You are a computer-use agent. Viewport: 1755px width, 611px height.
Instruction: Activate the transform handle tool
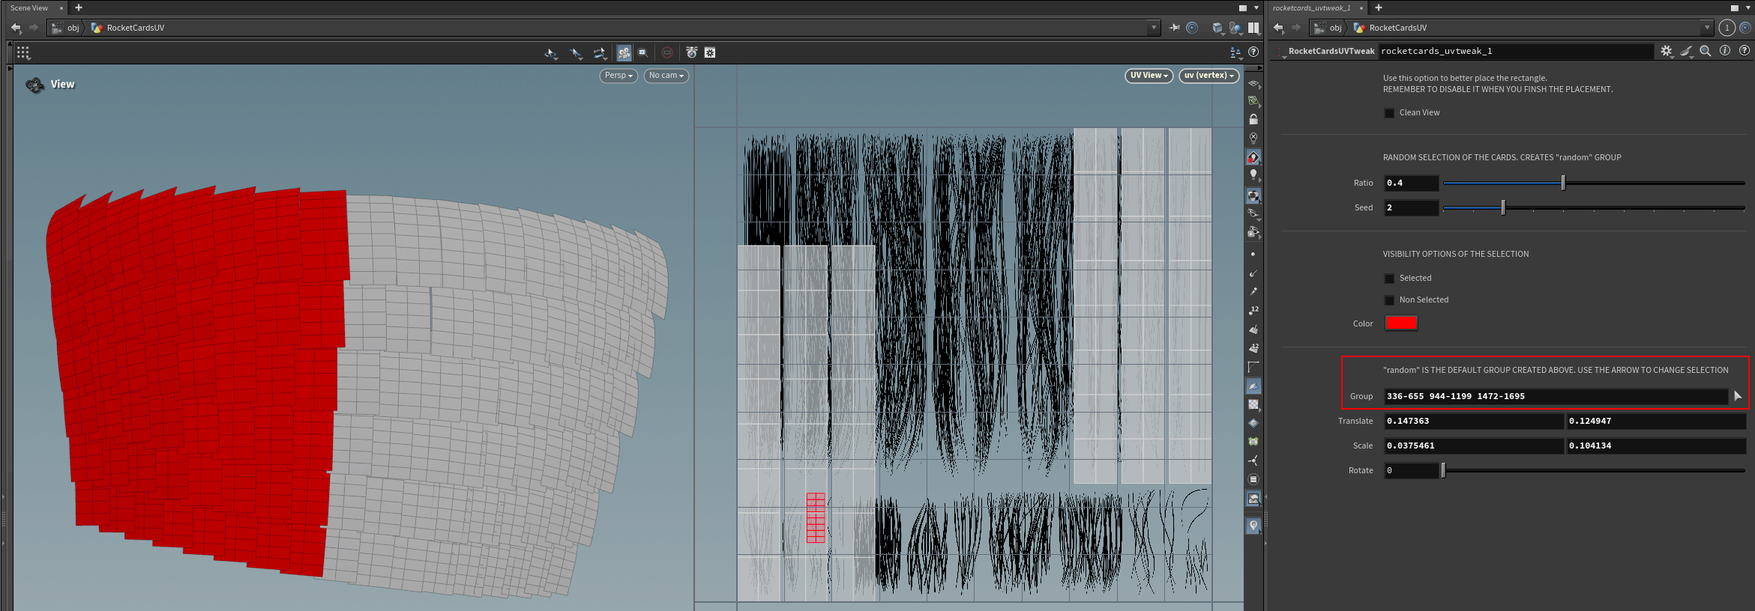[x=600, y=52]
